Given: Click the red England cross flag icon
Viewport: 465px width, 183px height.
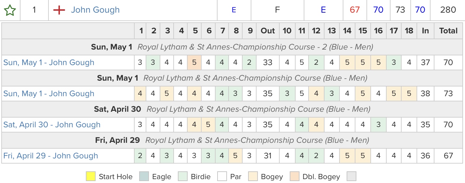Looking at the screenshot, I should [x=59, y=10].
